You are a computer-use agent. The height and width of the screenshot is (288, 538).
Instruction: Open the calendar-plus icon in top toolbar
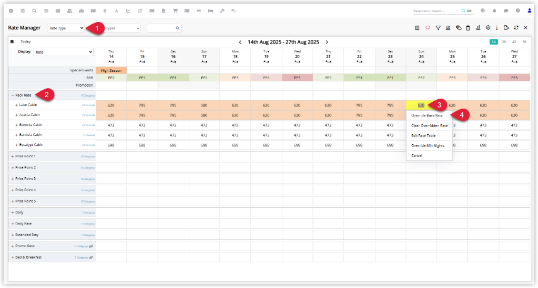point(23,11)
